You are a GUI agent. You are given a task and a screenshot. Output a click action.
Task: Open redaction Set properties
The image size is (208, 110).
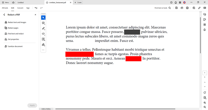[12, 39]
